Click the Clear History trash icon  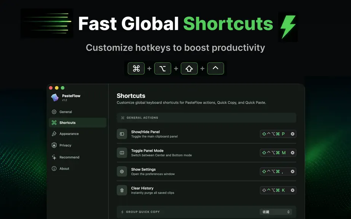coord(122,190)
